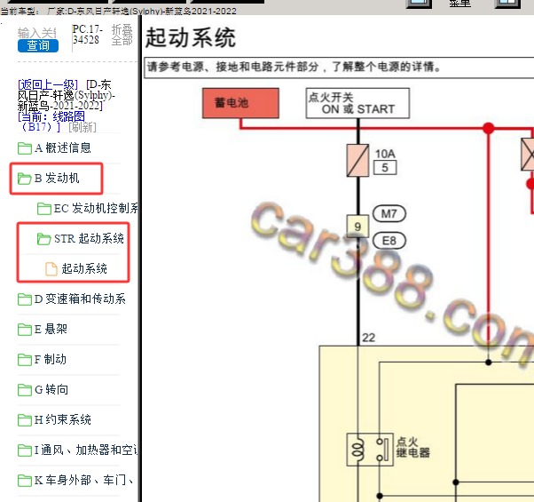
Task: Expand D 变速箱和传动系 category
Action: point(80,299)
